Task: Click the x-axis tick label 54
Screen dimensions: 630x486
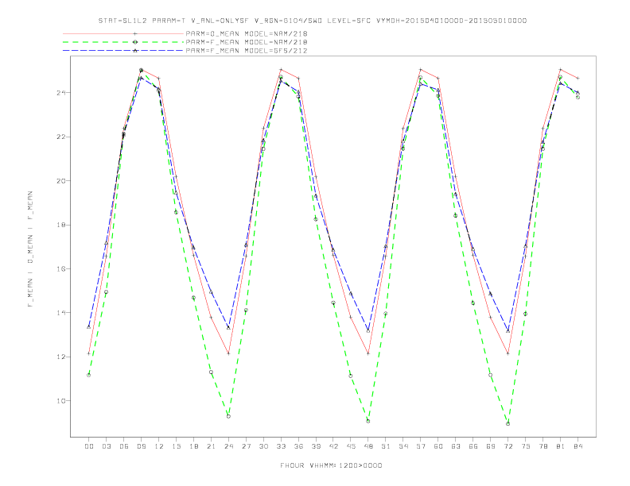Action: tap(403, 446)
